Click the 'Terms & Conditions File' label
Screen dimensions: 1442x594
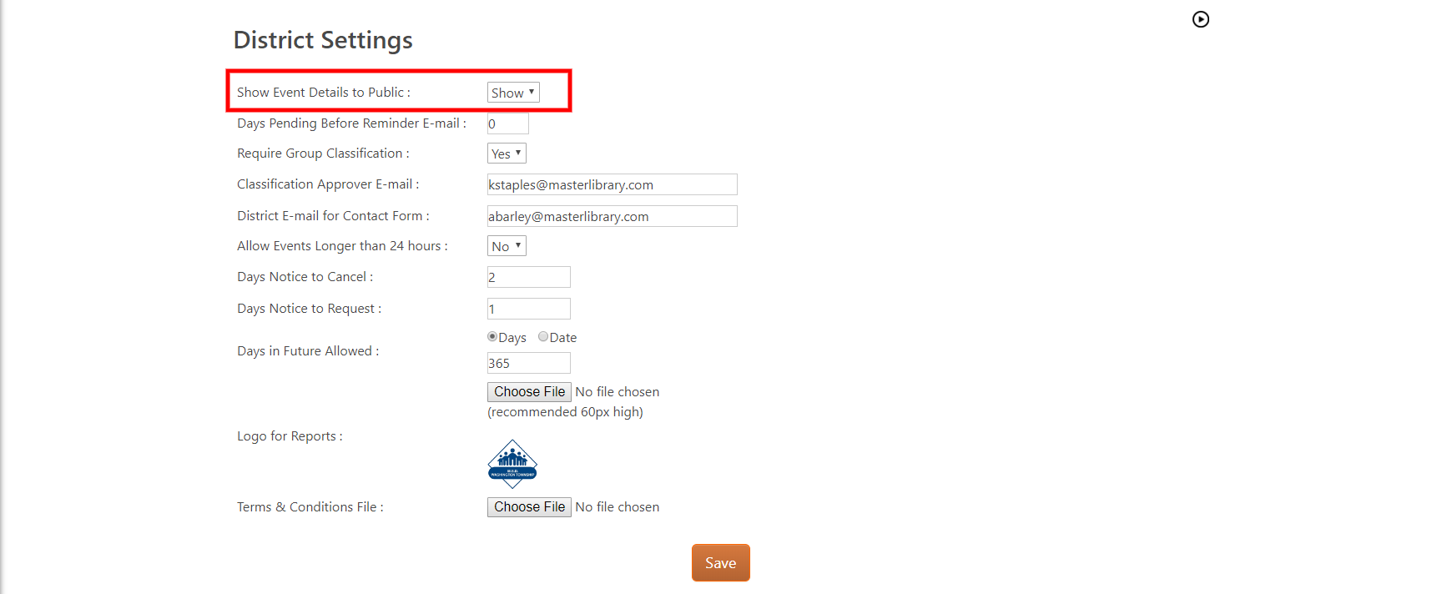pyautogui.click(x=310, y=507)
